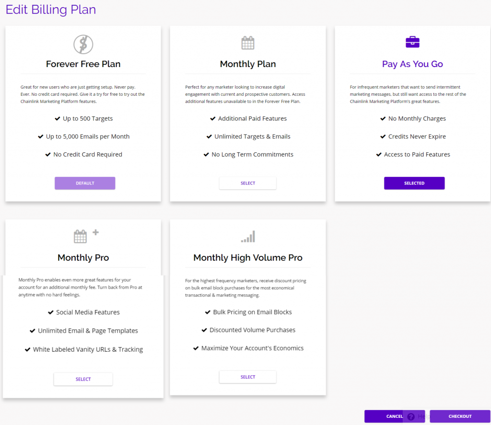Click CHECKOUT to confirm the billing plan
Image resolution: width=491 pixels, height=425 pixels.
(x=460, y=416)
